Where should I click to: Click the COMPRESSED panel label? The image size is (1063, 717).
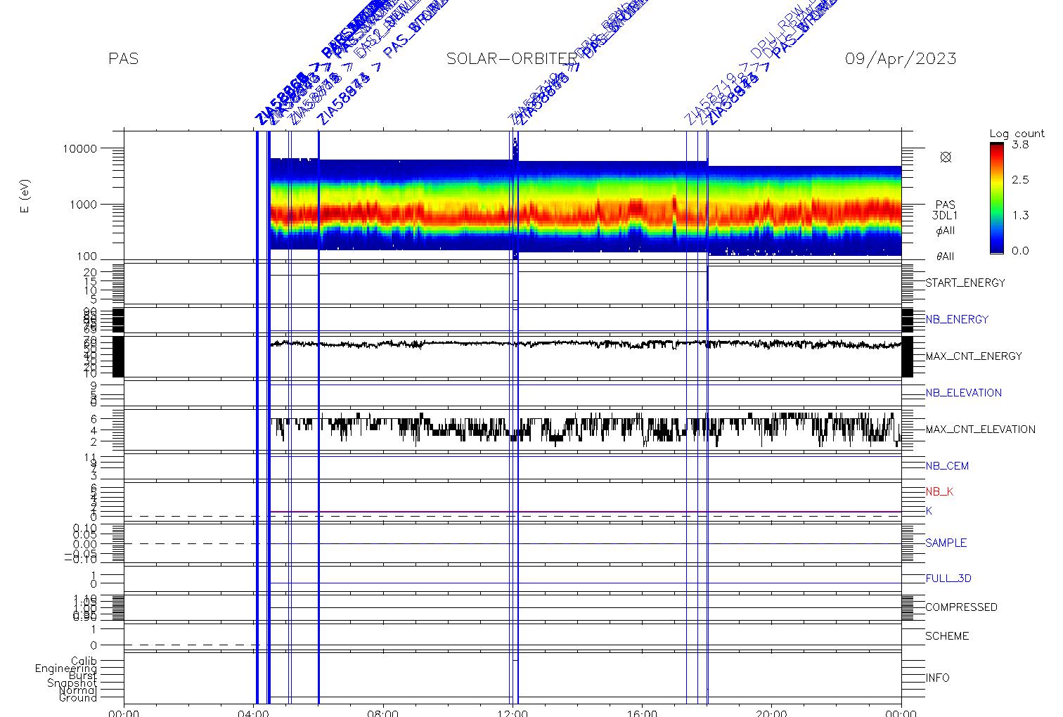[961, 607]
